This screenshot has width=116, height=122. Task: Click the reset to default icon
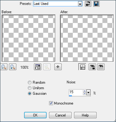pos(88,4)
